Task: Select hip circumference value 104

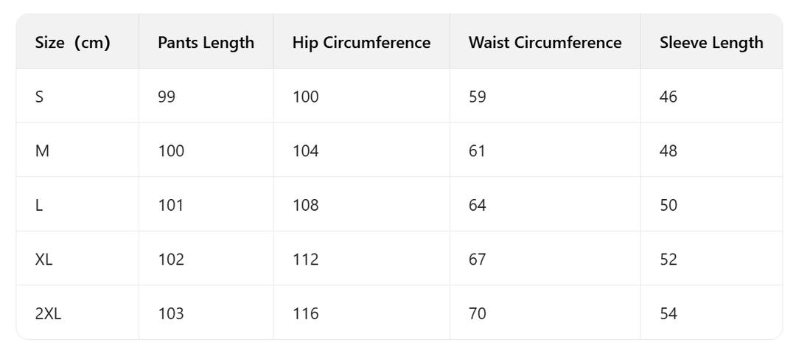Action: pos(305,151)
